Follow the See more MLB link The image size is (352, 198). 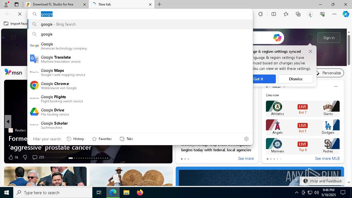coord(327,158)
